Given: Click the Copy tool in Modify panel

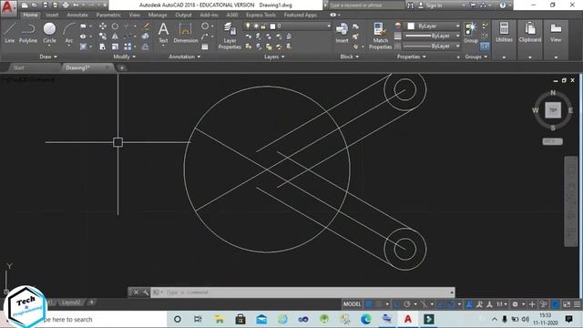Looking at the screenshot, I should pos(103,36).
